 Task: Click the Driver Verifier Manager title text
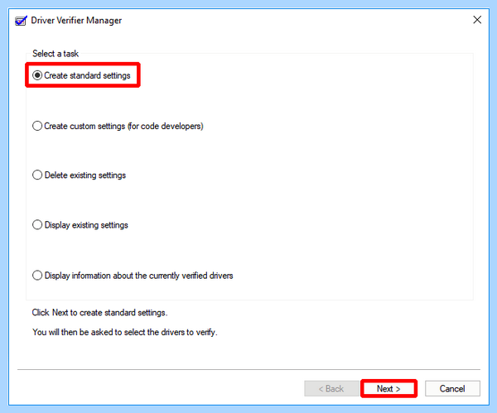tap(76, 20)
